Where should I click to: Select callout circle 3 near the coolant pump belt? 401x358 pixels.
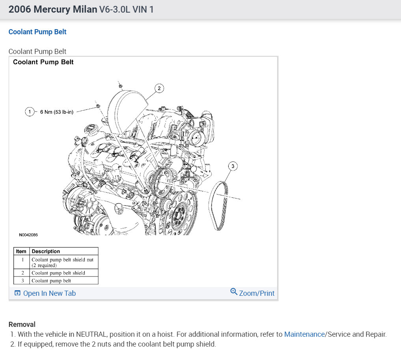coord(233,166)
